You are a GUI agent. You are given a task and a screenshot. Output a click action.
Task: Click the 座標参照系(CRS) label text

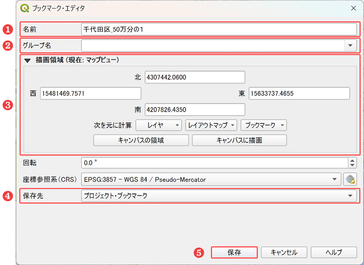point(50,179)
